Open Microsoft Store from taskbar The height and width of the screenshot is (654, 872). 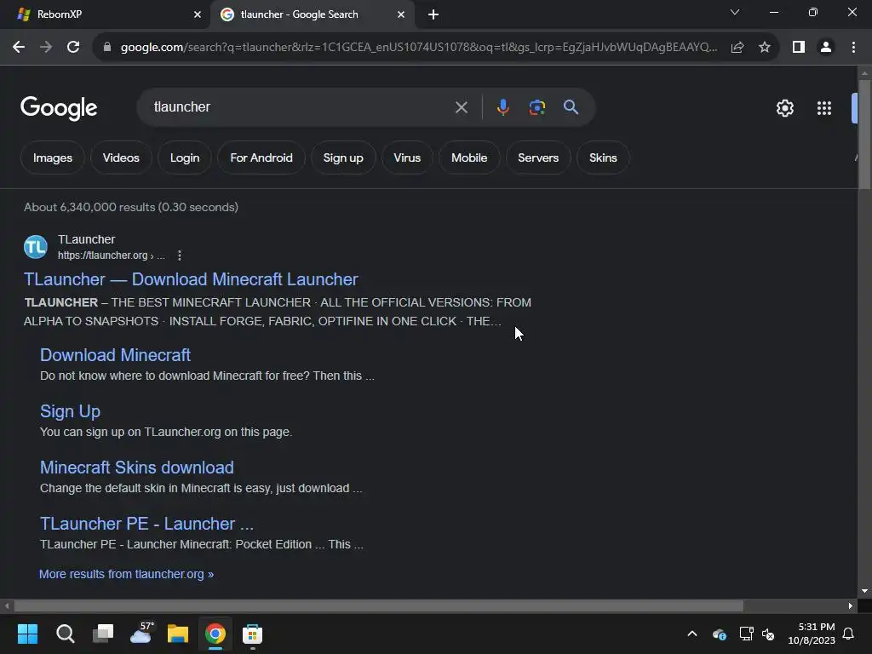[x=252, y=634]
